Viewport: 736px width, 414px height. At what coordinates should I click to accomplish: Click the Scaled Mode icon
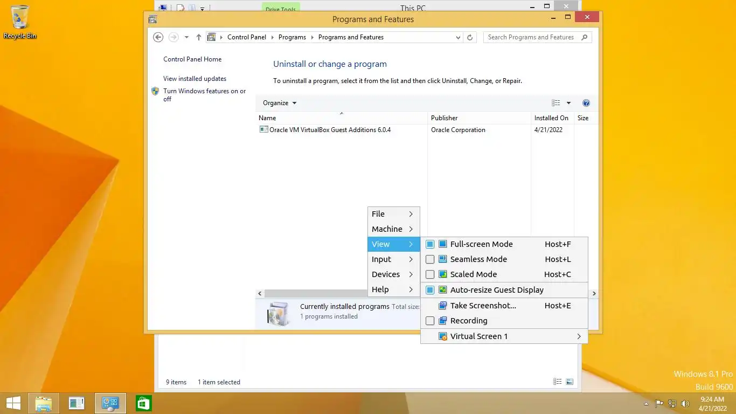coord(442,274)
